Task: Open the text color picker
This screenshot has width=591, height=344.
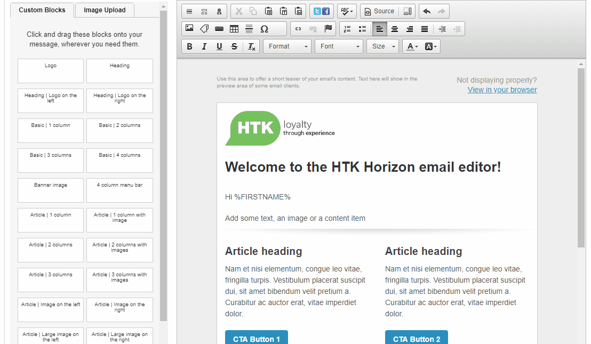Action: coord(412,46)
